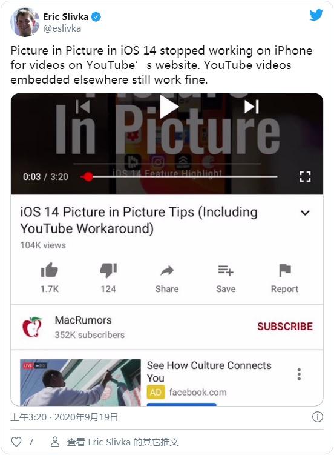Image resolution: width=334 pixels, height=455 pixels.
Task: Tap the Share arrow icon
Action: pos(167,271)
